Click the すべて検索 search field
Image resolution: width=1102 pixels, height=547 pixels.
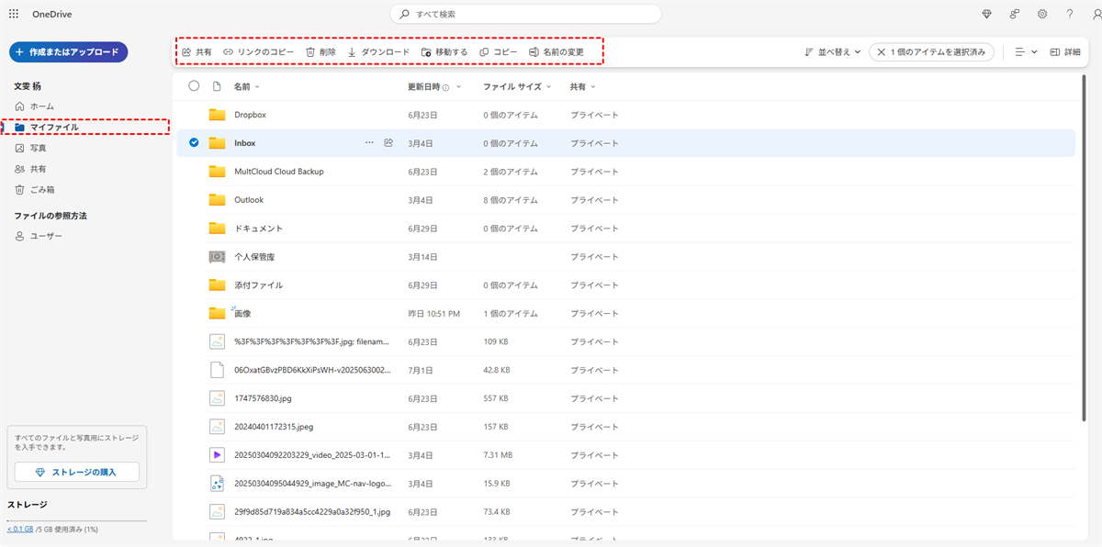tap(525, 14)
